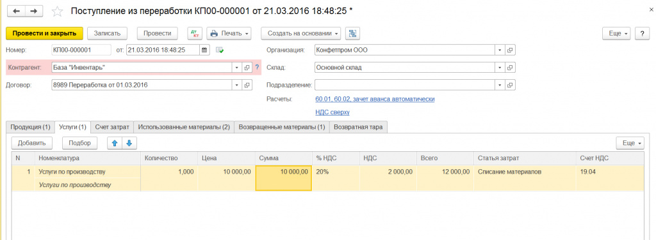Image resolution: width=656 pixels, height=240 pixels.
Task: Open the Склад dropdown list
Action: [500, 68]
